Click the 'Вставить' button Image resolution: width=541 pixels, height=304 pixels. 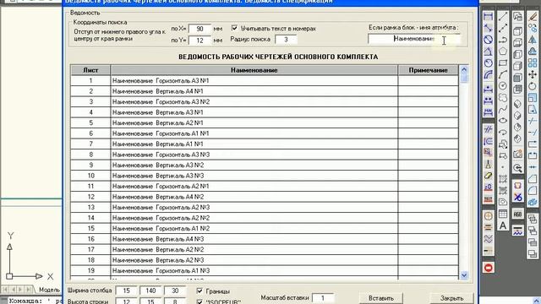point(381,298)
